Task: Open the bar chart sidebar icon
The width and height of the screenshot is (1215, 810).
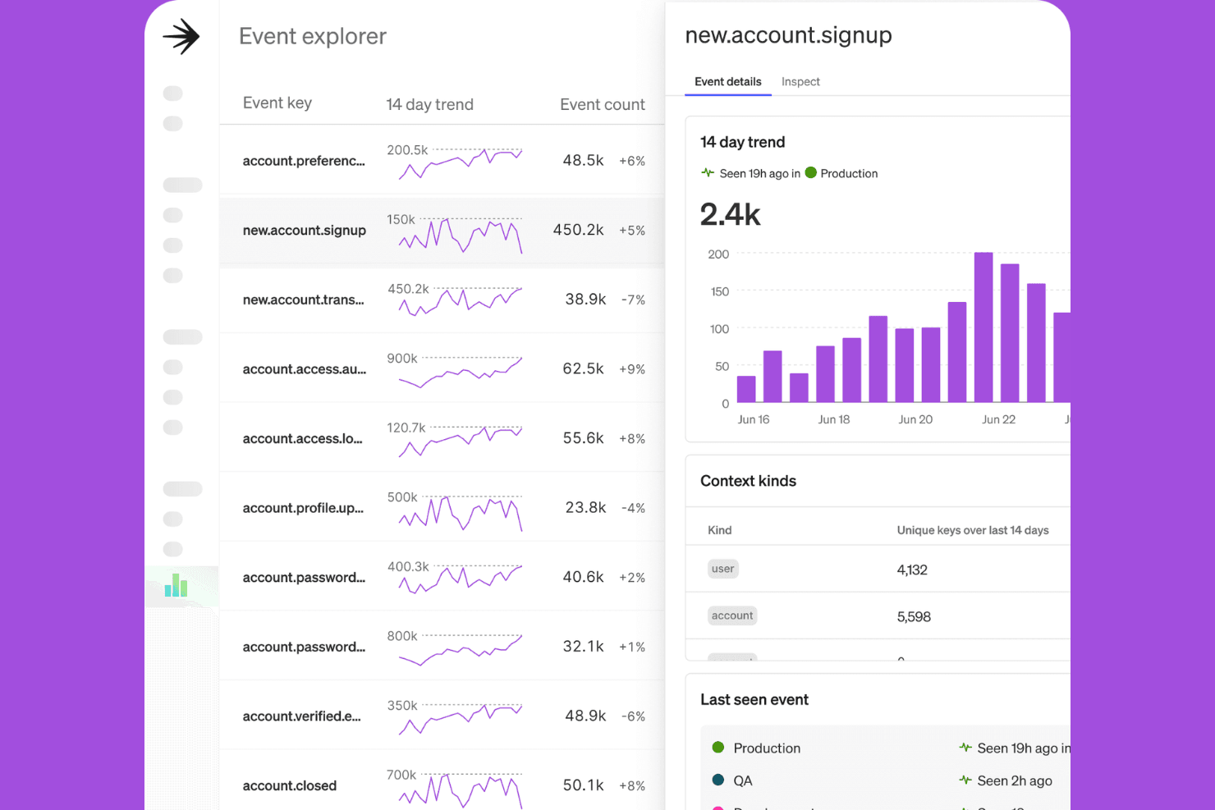Action: click(x=176, y=585)
